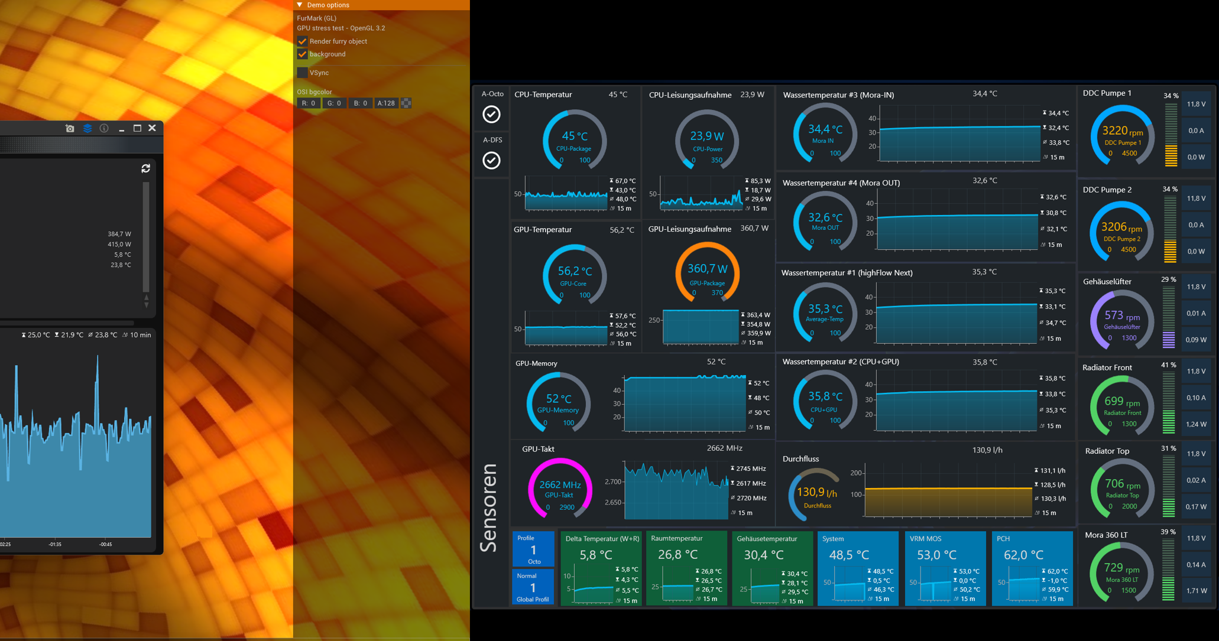Click the screenshot camera icon
The image size is (1219, 641).
[70, 128]
